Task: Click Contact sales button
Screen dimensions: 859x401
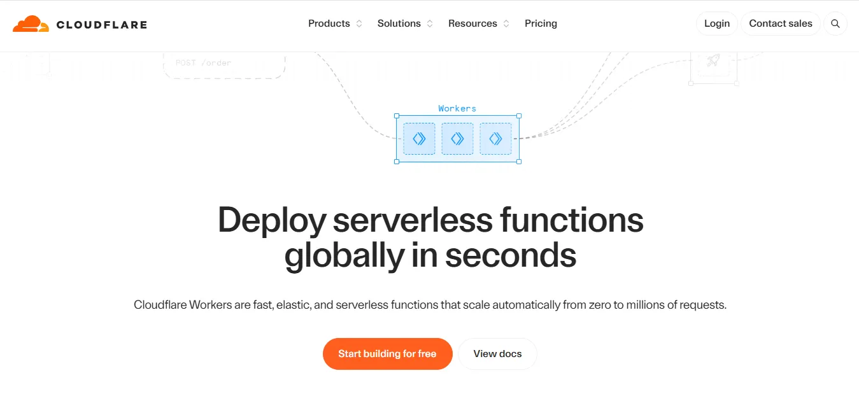Action: 781,24
